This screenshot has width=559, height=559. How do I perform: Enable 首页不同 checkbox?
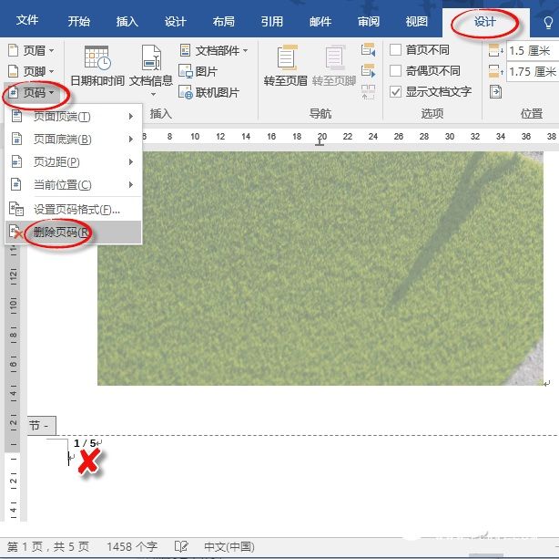click(x=395, y=50)
